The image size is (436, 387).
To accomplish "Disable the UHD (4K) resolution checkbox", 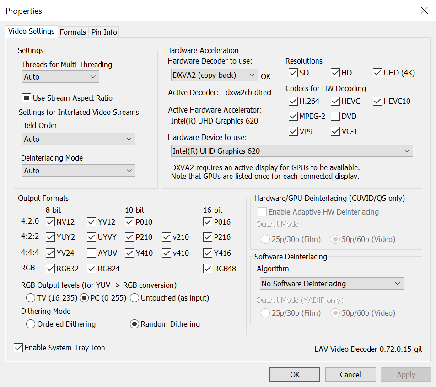I will (377, 73).
